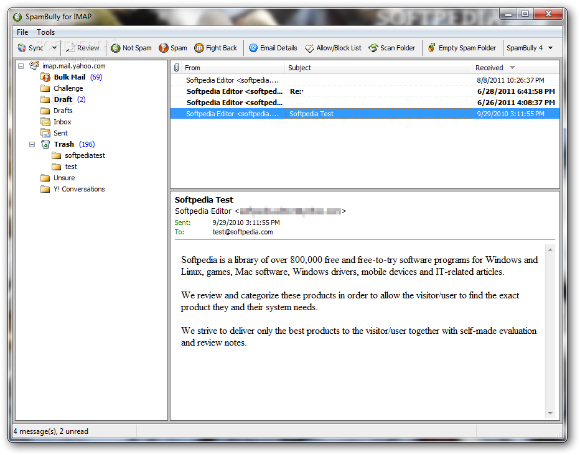Click the Softpedia Test preview heading

(204, 200)
